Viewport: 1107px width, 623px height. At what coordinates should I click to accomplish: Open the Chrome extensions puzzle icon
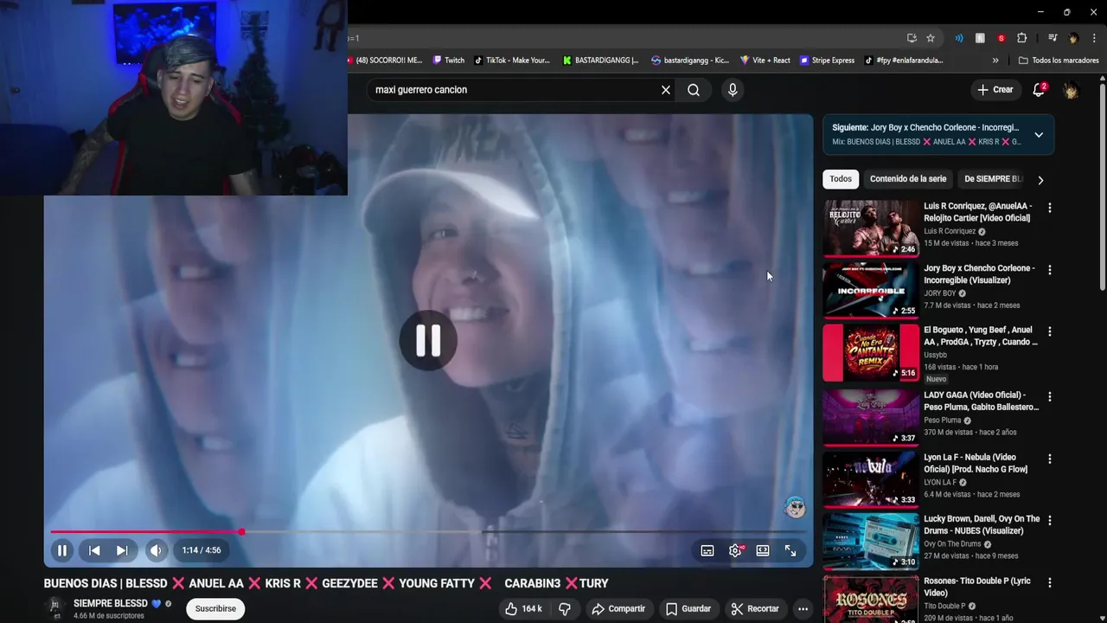click(x=1021, y=38)
